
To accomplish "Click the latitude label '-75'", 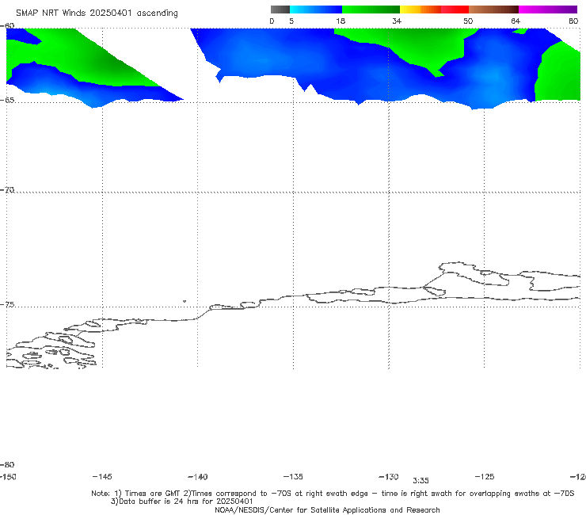I will coord(7,304).
